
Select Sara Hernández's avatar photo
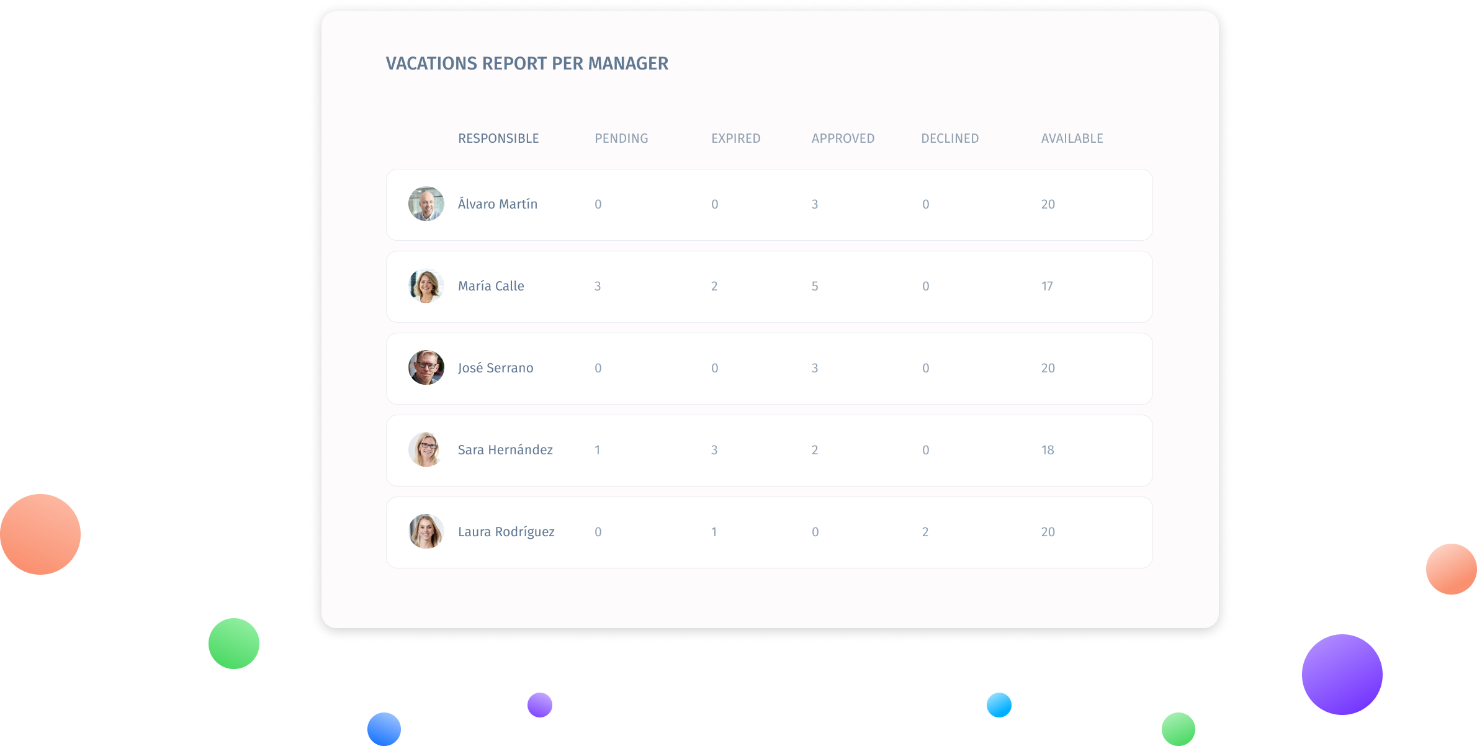coord(426,449)
